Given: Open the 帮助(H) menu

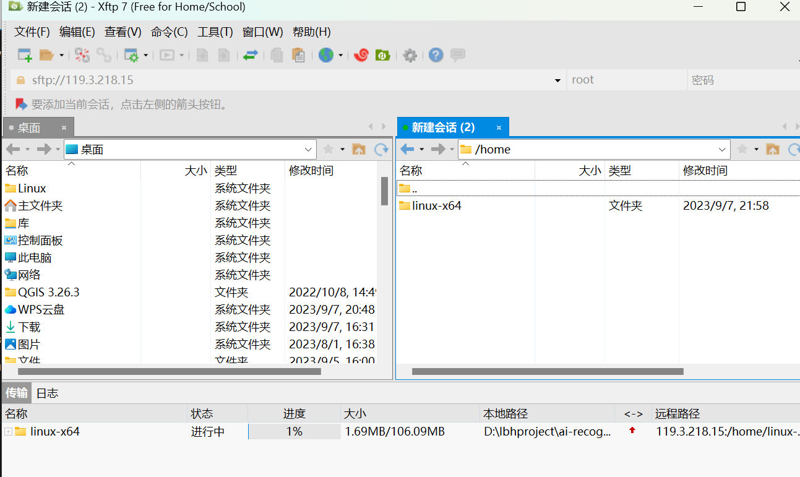Looking at the screenshot, I should (x=312, y=32).
